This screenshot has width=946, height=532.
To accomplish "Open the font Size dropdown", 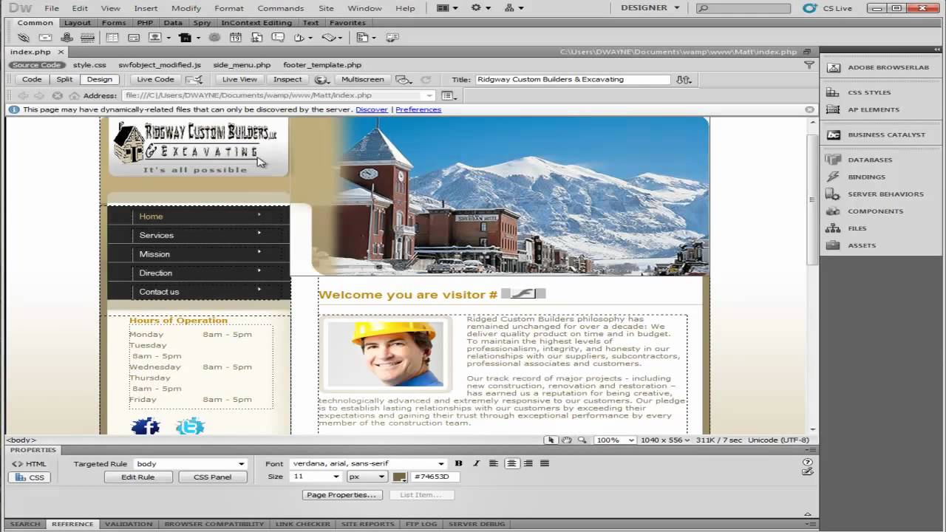I will tap(336, 477).
